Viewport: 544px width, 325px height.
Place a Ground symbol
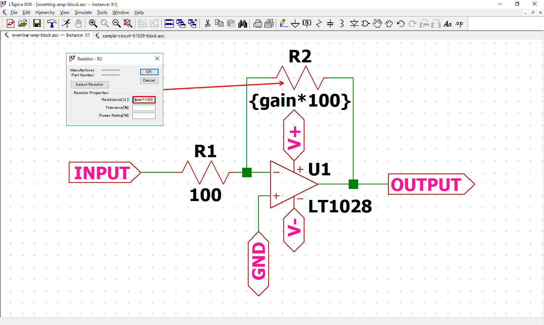(295, 23)
